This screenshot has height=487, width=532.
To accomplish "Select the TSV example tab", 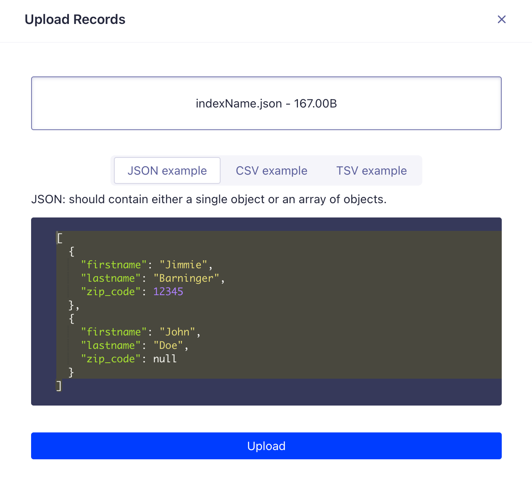I will click(371, 170).
